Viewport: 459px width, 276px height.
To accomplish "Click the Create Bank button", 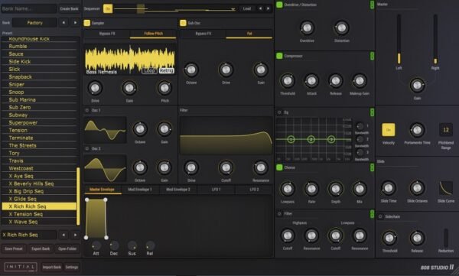I will tap(69, 8).
